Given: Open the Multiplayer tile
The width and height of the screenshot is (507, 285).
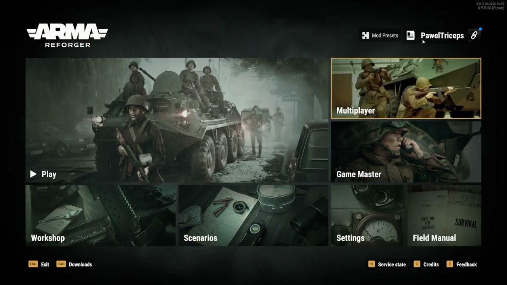Looking at the screenshot, I should pyautogui.click(x=406, y=88).
